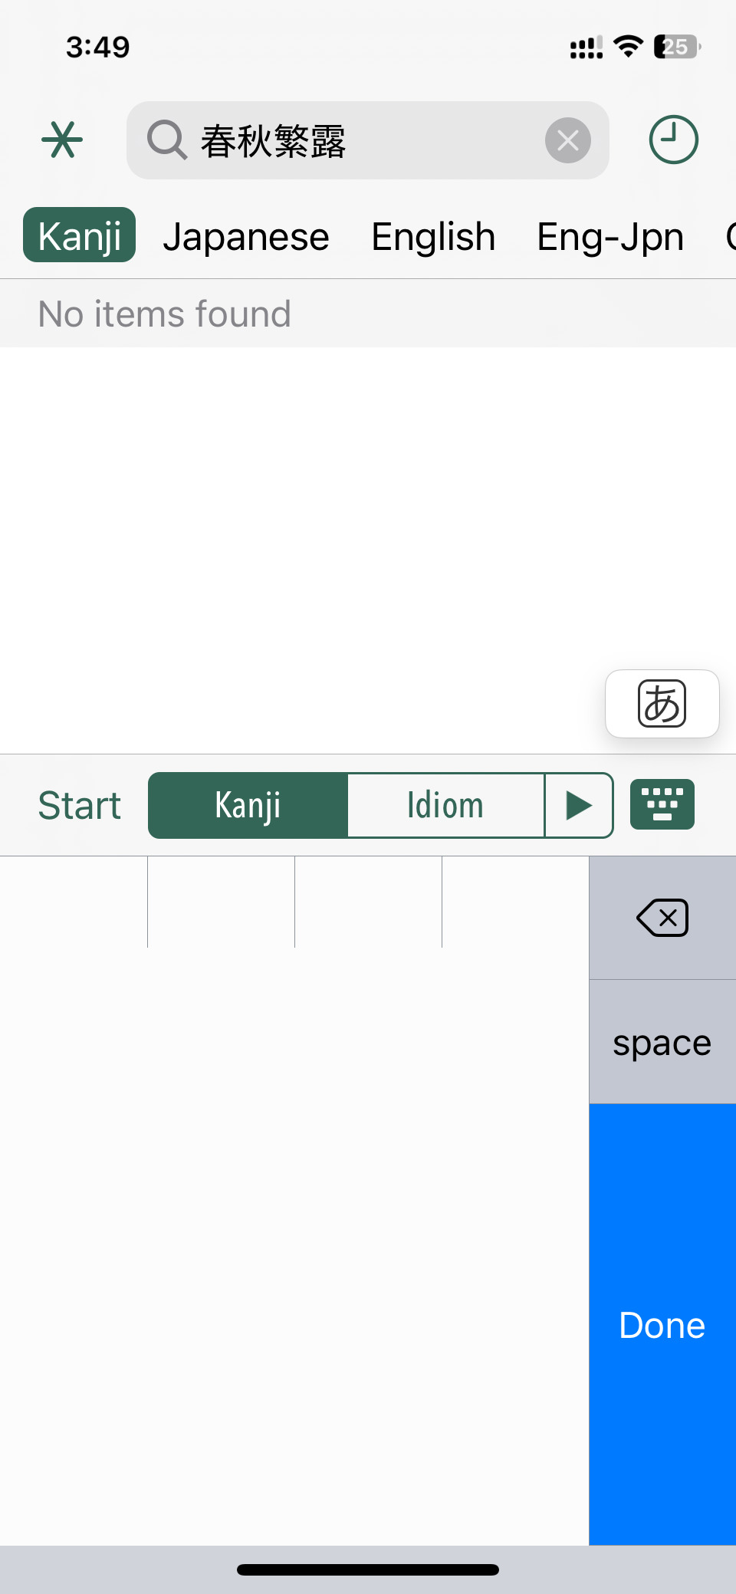Viewport: 736px width, 1594px height.
Task: Select the Kanji handwriting mode segment
Action: pyautogui.click(x=248, y=805)
